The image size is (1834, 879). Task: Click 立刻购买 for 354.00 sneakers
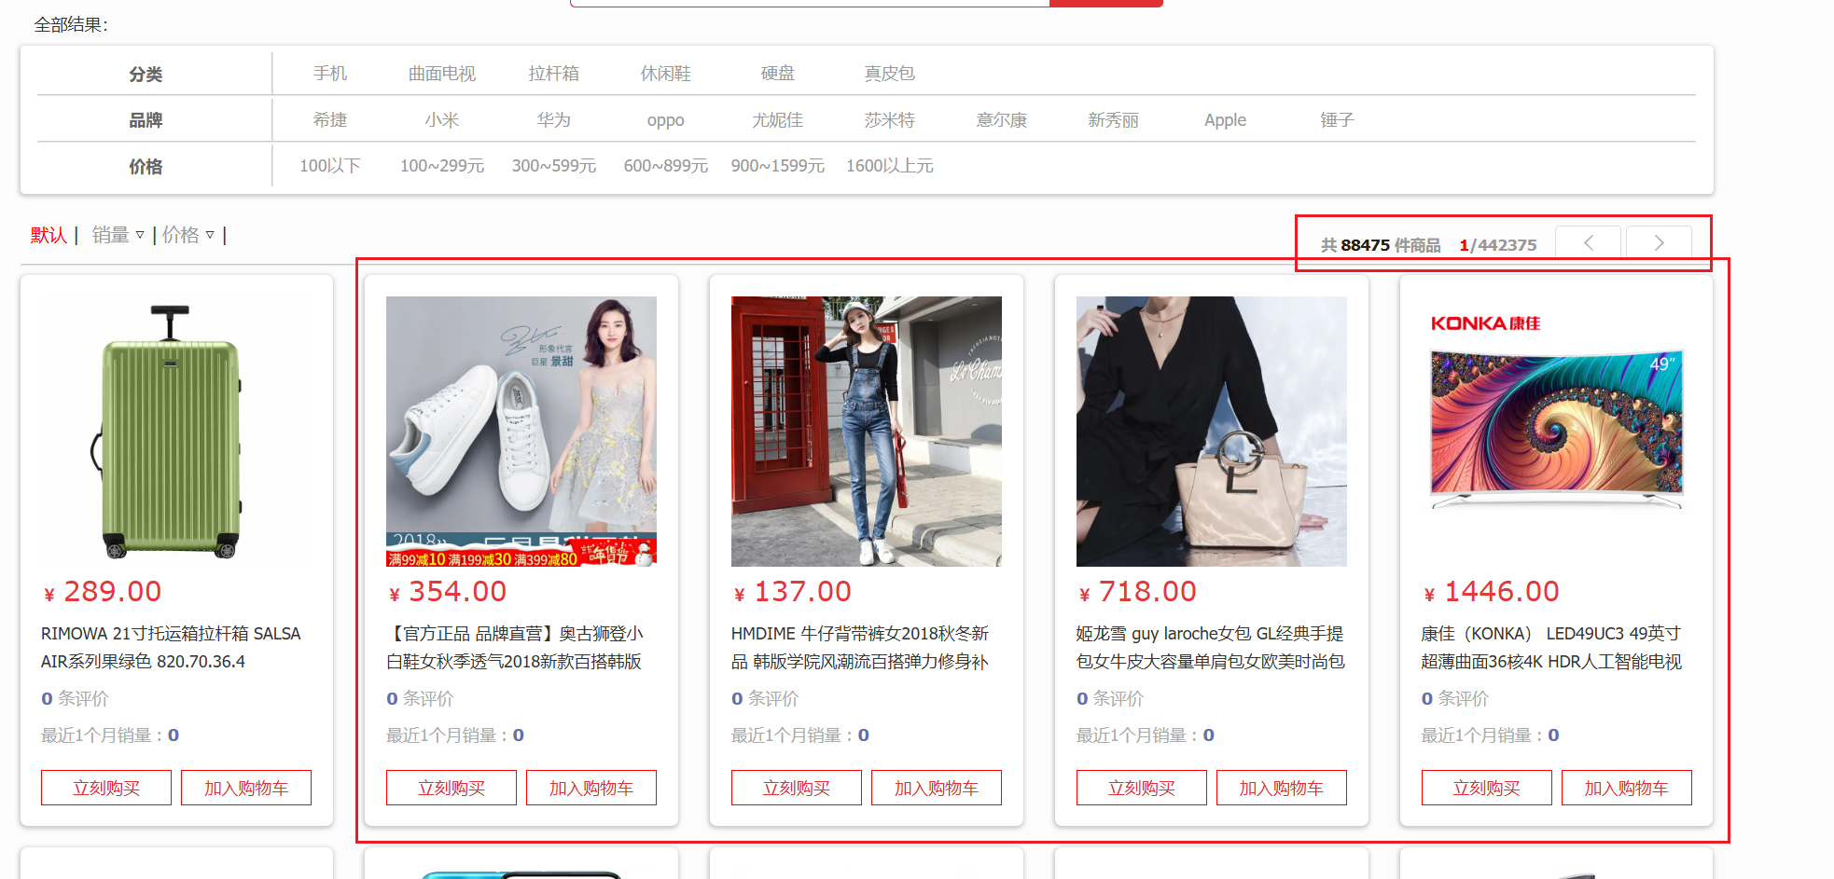click(452, 788)
